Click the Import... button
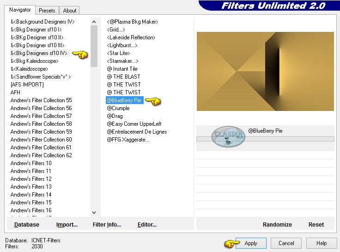340x252 pixels. point(67,224)
